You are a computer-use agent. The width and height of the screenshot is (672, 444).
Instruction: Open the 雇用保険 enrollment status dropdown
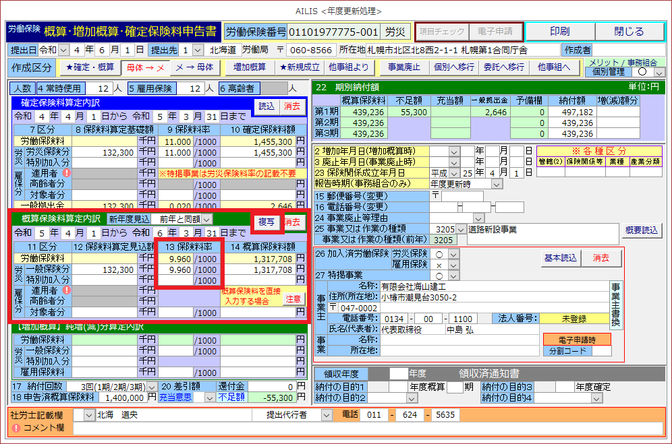(x=453, y=265)
